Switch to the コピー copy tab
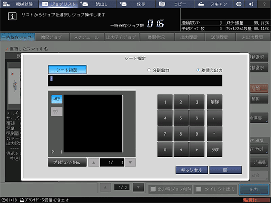The height and width of the screenshot is (203, 271). click(x=175, y=4)
